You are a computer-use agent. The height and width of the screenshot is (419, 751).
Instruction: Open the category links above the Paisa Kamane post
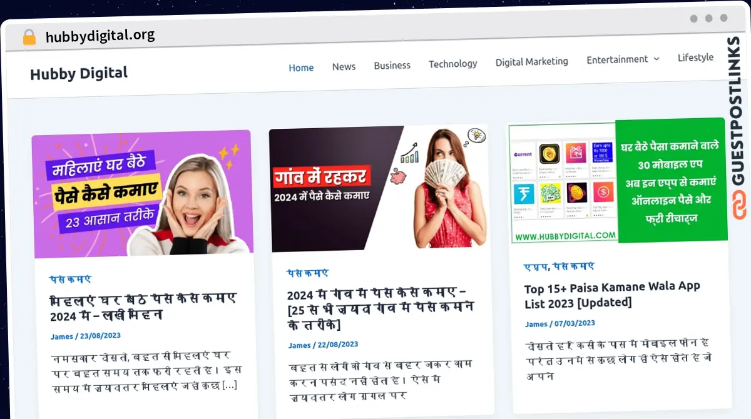(x=559, y=266)
